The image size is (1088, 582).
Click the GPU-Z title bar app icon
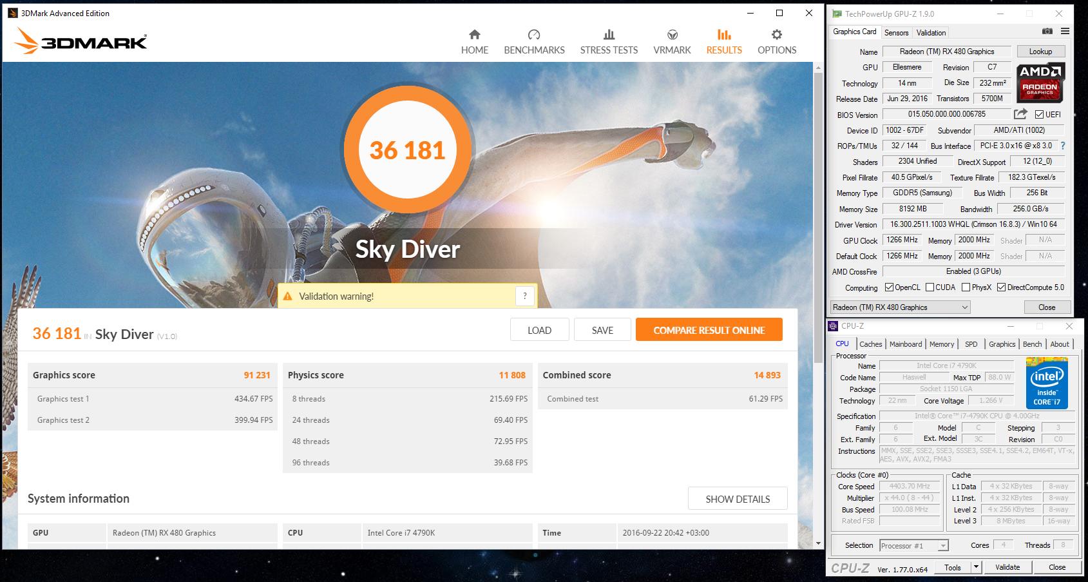pyautogui.click(x=837, y=14)
